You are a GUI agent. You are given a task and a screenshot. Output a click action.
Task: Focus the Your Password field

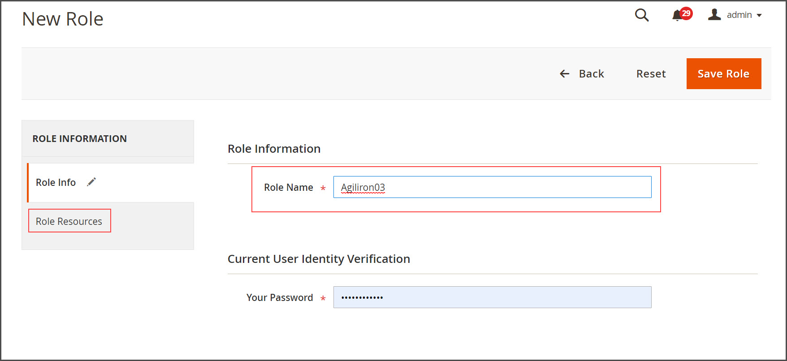(492, 297)
